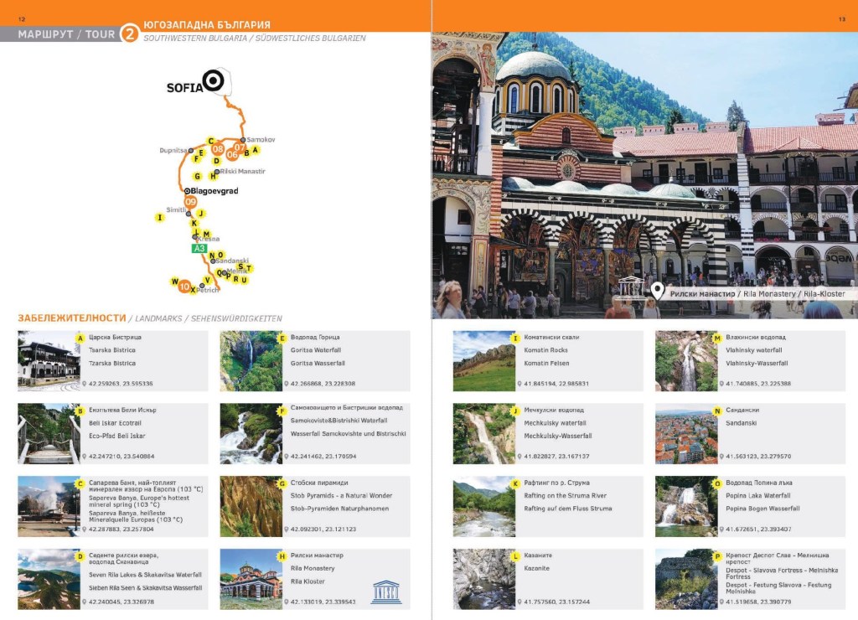Select the tour number 2 circle badge
858x620 pixels.
(130, 34)
